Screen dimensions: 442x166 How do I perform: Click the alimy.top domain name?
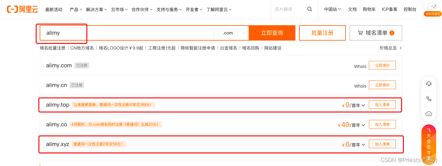coord(58,105)
